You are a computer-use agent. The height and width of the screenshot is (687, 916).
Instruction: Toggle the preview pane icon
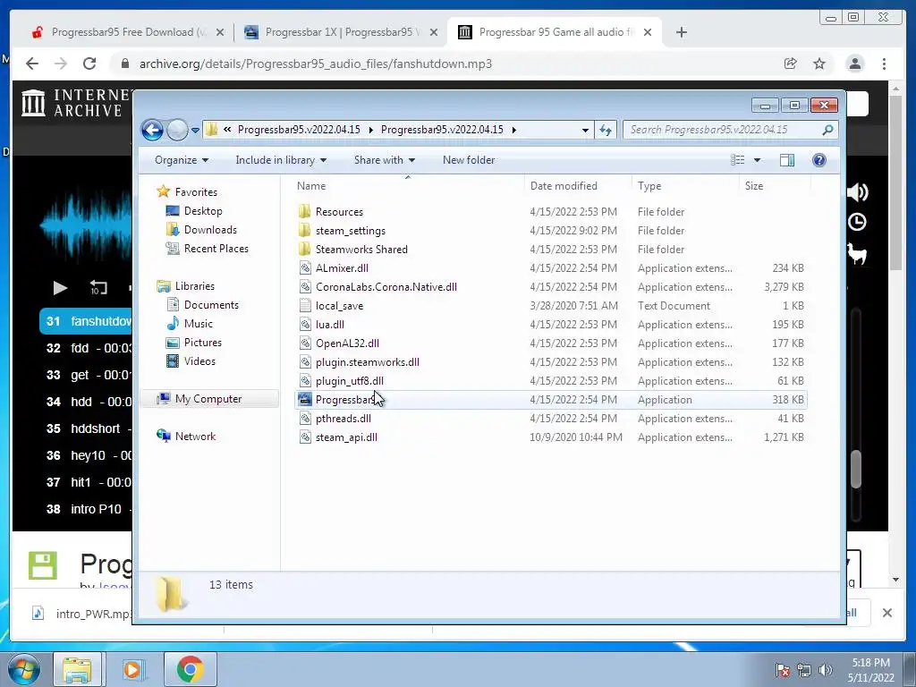[x=787, y=160]
